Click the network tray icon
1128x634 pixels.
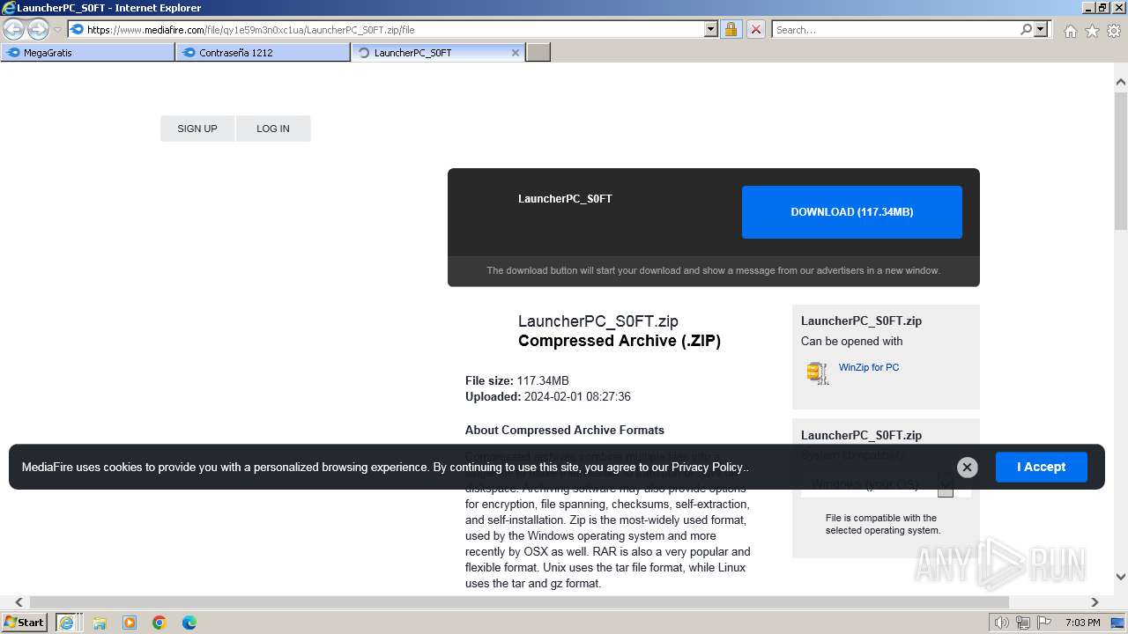coord(1022,623)
